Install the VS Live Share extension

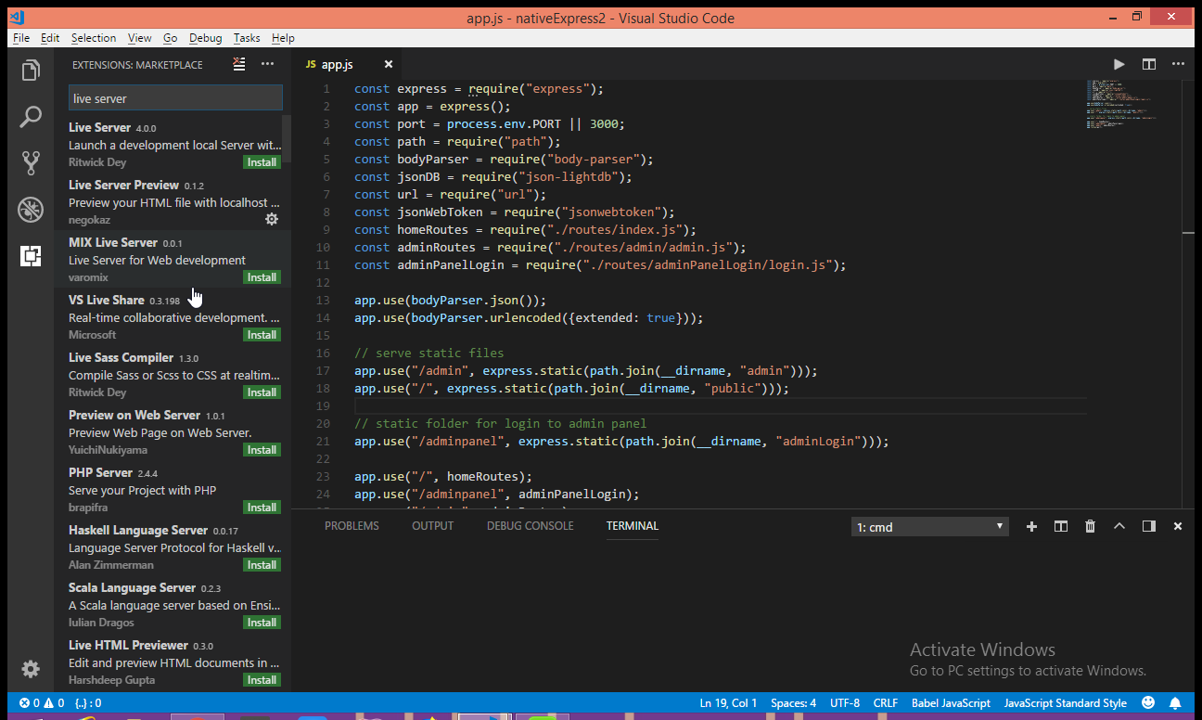(x=262, y=335)
